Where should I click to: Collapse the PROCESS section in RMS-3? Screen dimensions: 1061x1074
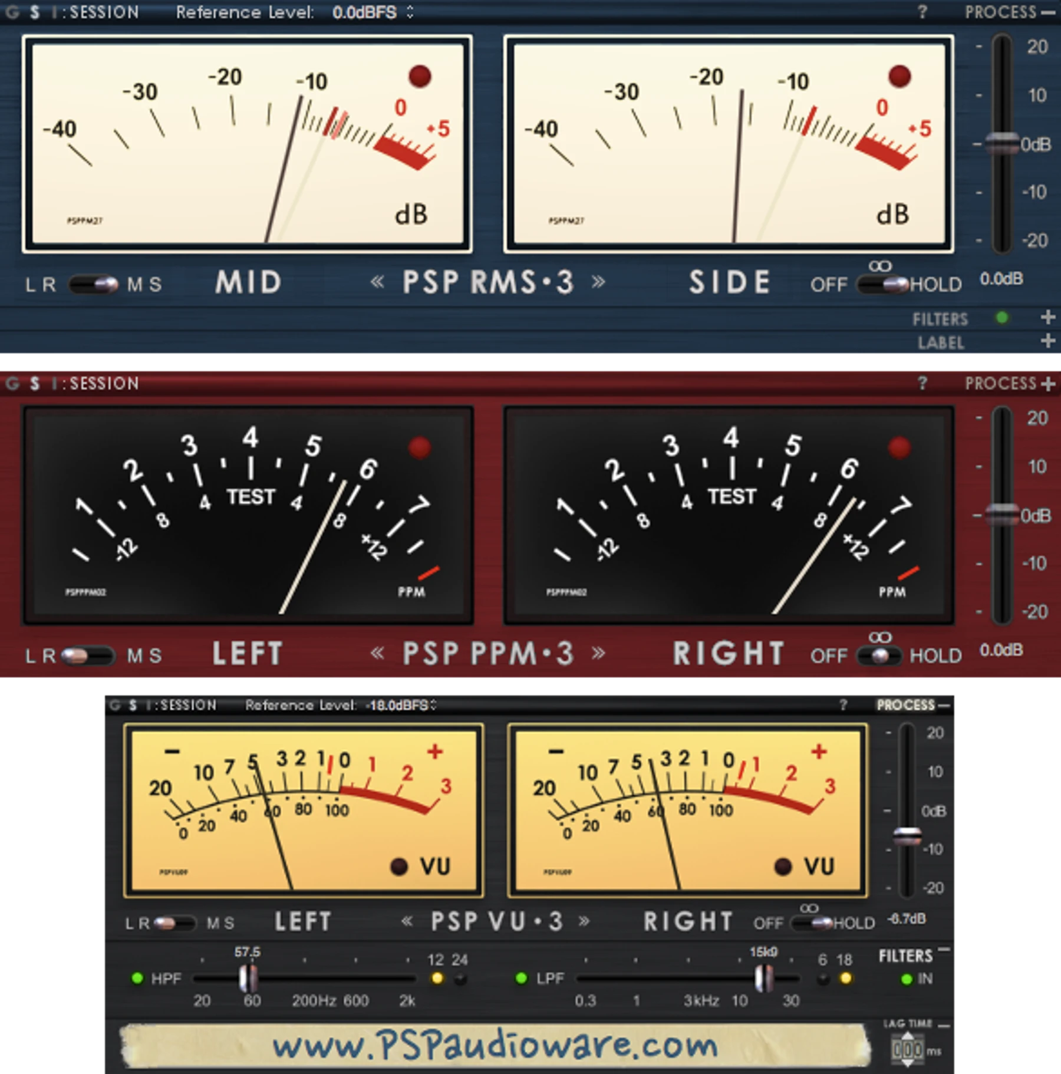pos(1047,12)
